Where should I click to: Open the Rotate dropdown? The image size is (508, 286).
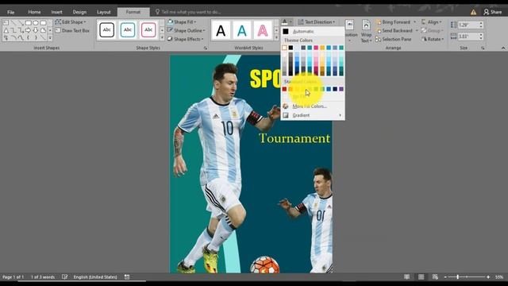click(433, 39)
